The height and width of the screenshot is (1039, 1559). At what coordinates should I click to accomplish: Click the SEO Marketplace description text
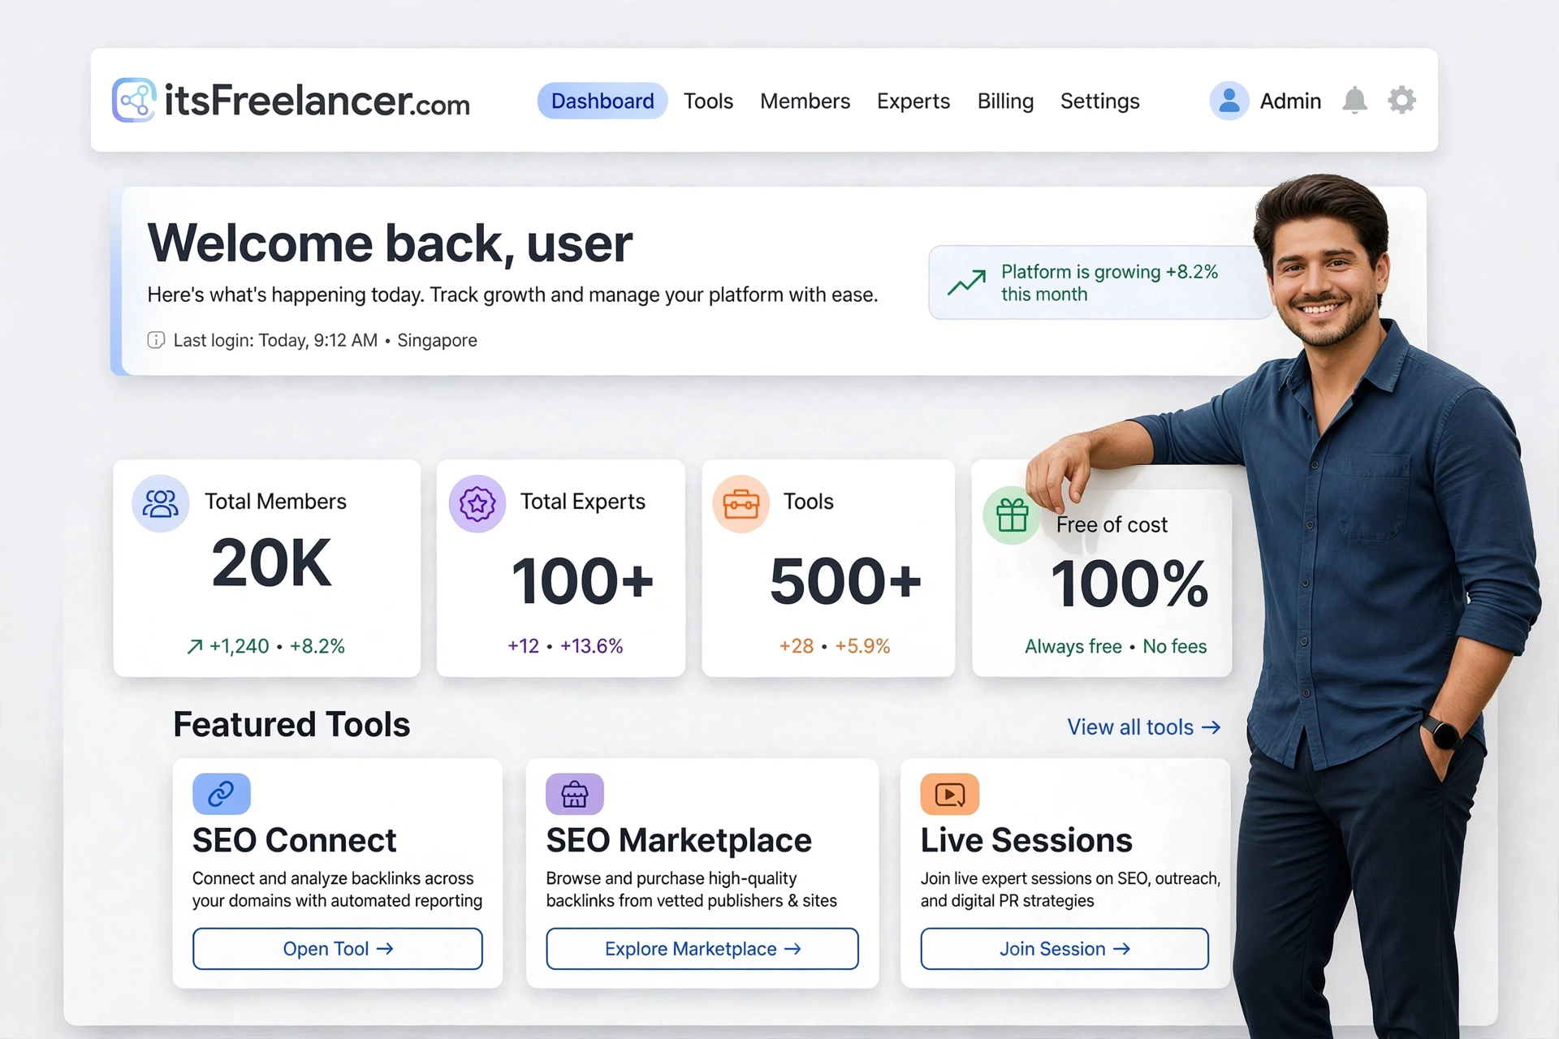pyautogui.click(x=691, y=890)
